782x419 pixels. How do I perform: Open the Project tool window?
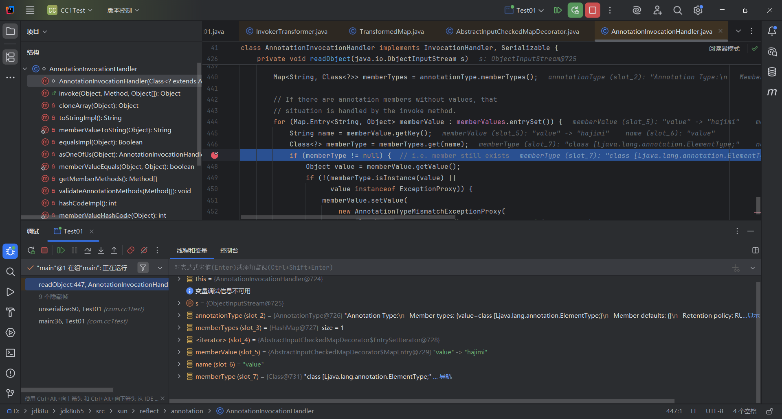[x=11, y=31]
